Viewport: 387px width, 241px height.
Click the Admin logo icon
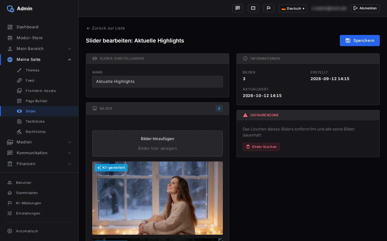click(x=11, y=9)
